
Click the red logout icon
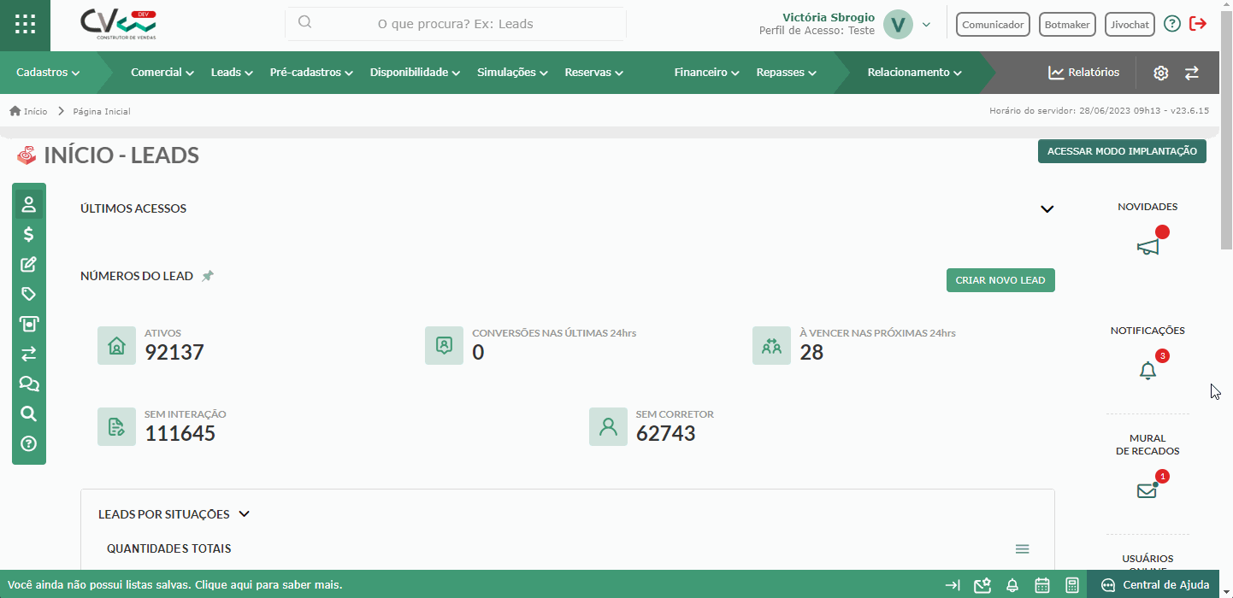pos(1198,24)
